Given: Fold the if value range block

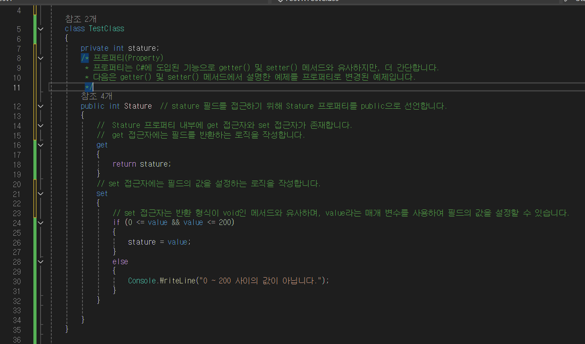Looking at the screenshot, I should pyautogui.click(x=41, y=222).
